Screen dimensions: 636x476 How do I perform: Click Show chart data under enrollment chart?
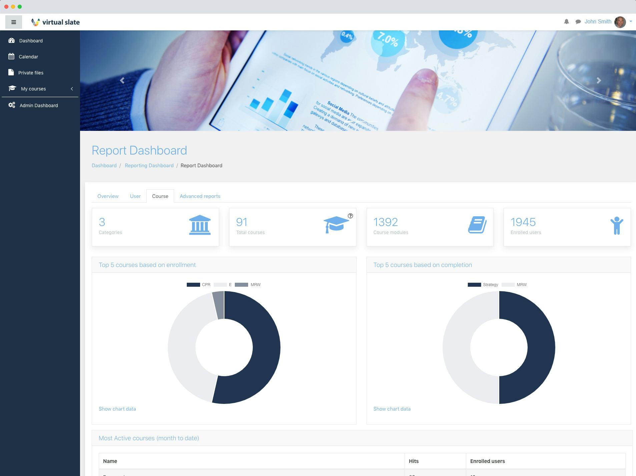[117, 409]
